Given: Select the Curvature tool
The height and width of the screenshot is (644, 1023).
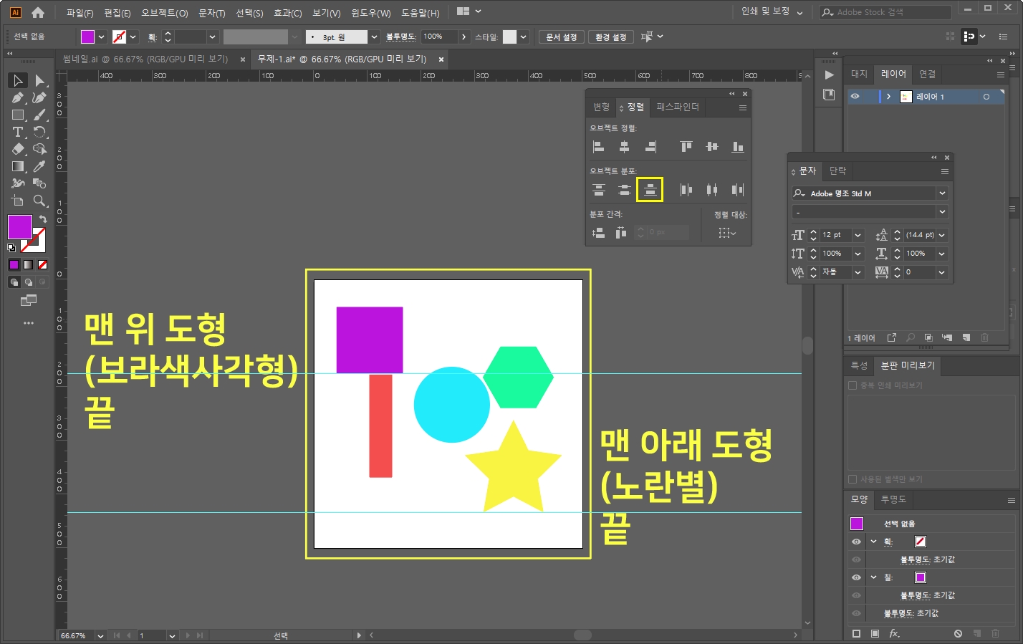Looking at the screenshot, I should pos(39,97).
